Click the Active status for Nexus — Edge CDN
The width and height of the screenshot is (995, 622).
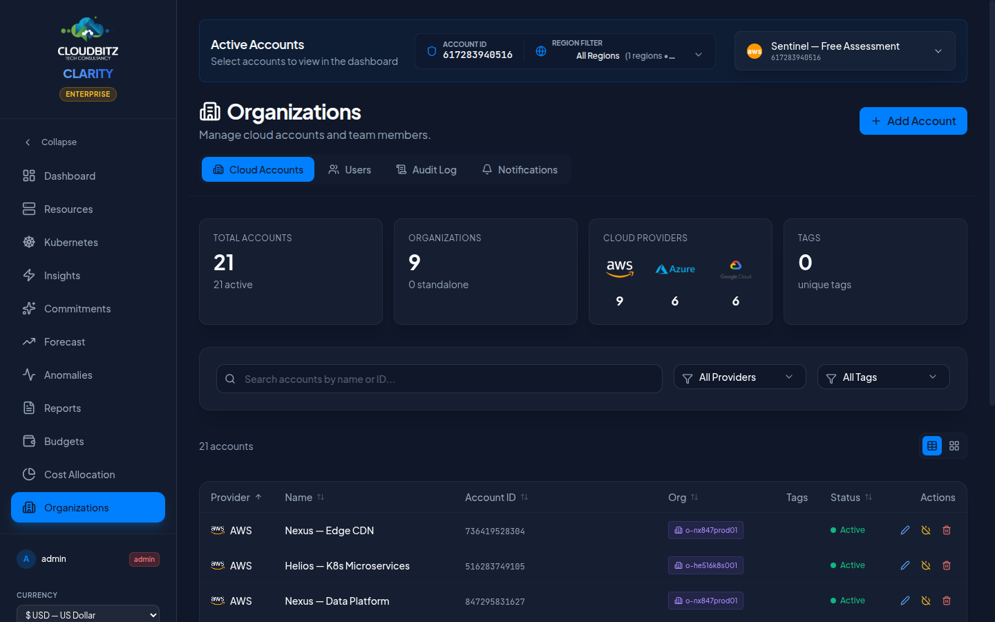pyautogui.click(x=848, y=530)
